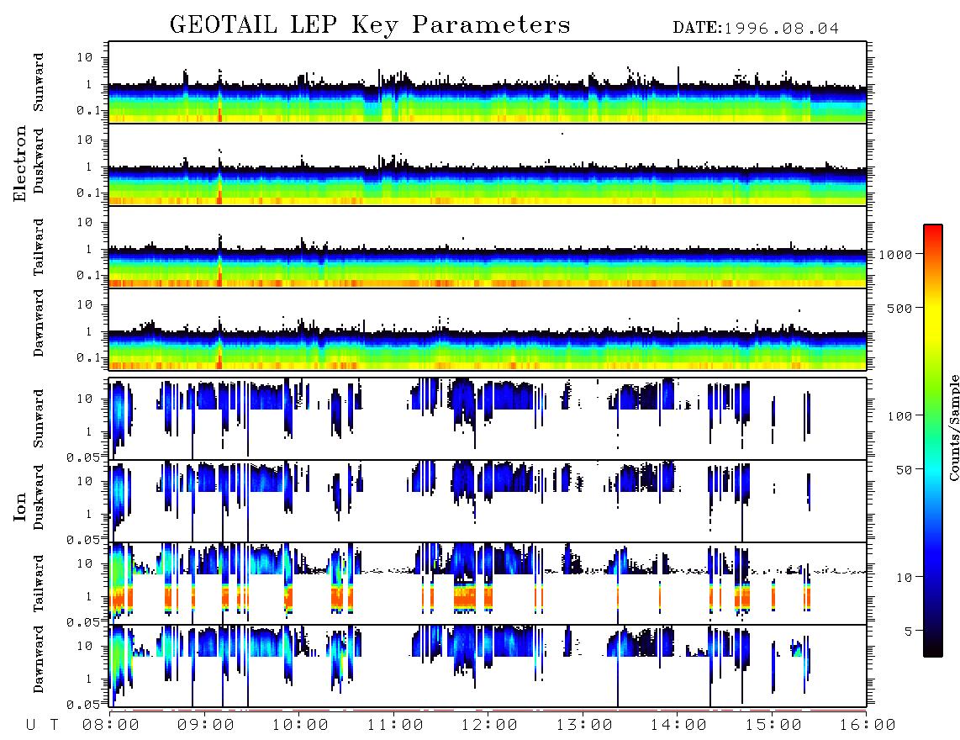The image size is (960, 740).
Task: Click the Ion Duskward spectrogram panel
Action: coord(488,501)
